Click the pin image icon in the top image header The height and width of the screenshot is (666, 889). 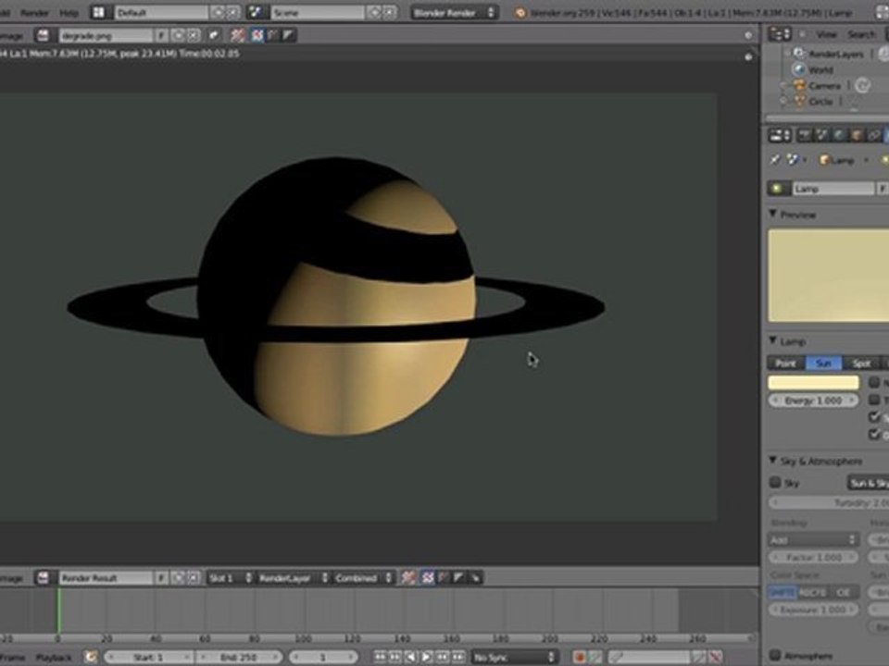(214, 35)
